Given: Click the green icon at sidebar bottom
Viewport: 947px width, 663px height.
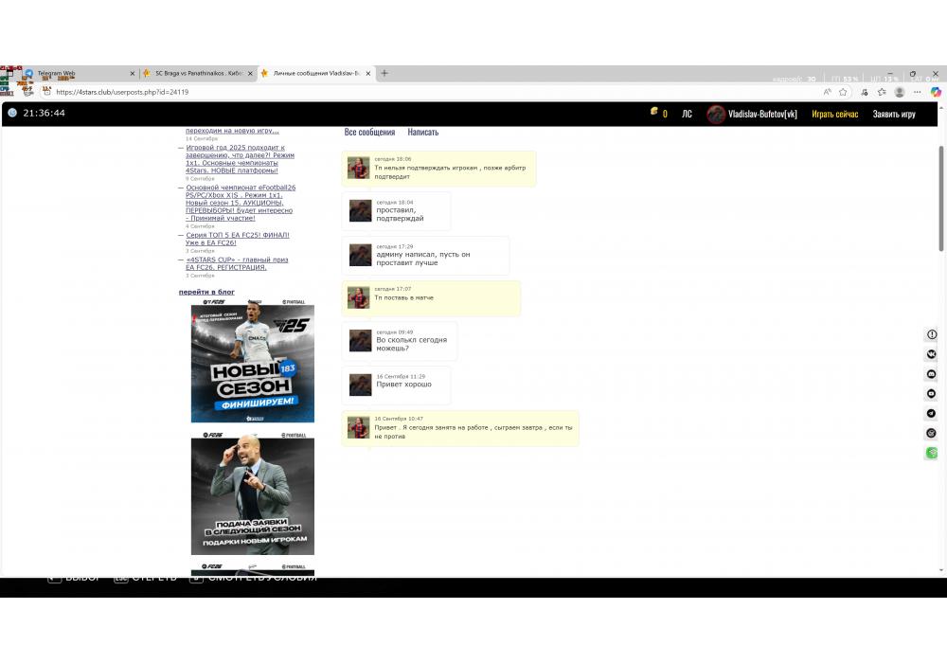Looking at the screenshot, I should pos(932,453).
